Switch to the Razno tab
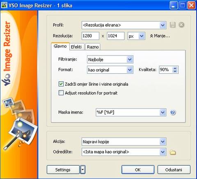Screen dimensions: 197x179 click(x=93, y=47)
